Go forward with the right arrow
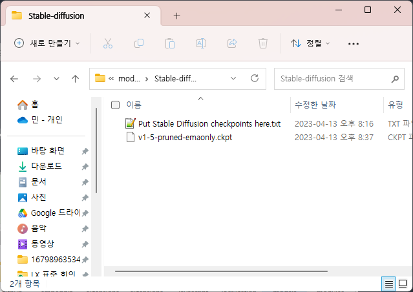Image resolution: width=413 pixels, height=292 pixels. tap(37, 79)
